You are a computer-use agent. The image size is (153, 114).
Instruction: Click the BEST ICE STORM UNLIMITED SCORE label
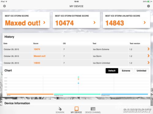(x=123, y=16)
